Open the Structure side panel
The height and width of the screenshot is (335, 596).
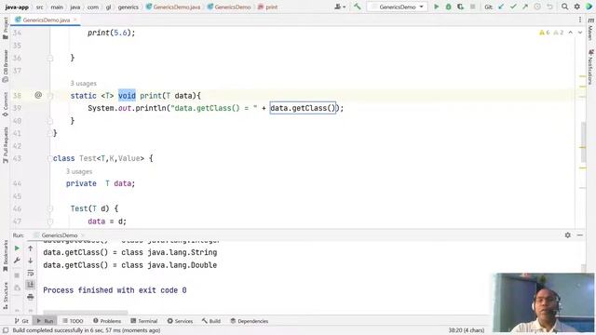click(6, 296)
